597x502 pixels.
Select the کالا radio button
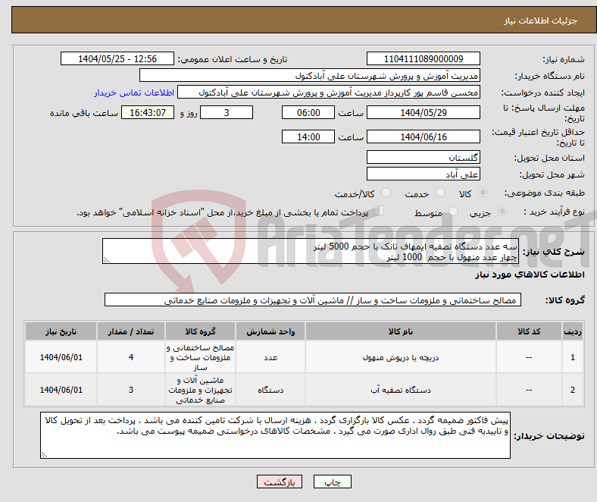483,193
